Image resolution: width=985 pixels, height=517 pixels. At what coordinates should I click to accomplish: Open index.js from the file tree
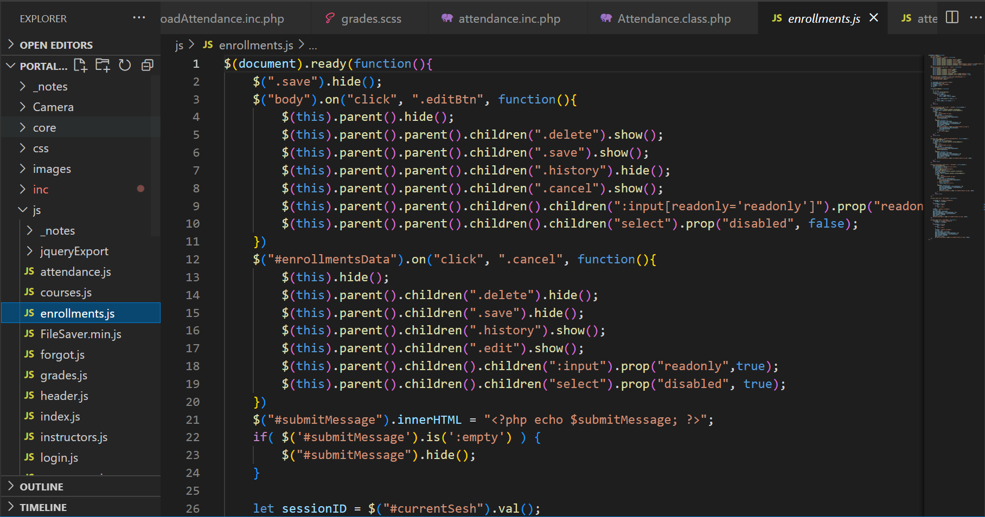(x=81, y=416)
